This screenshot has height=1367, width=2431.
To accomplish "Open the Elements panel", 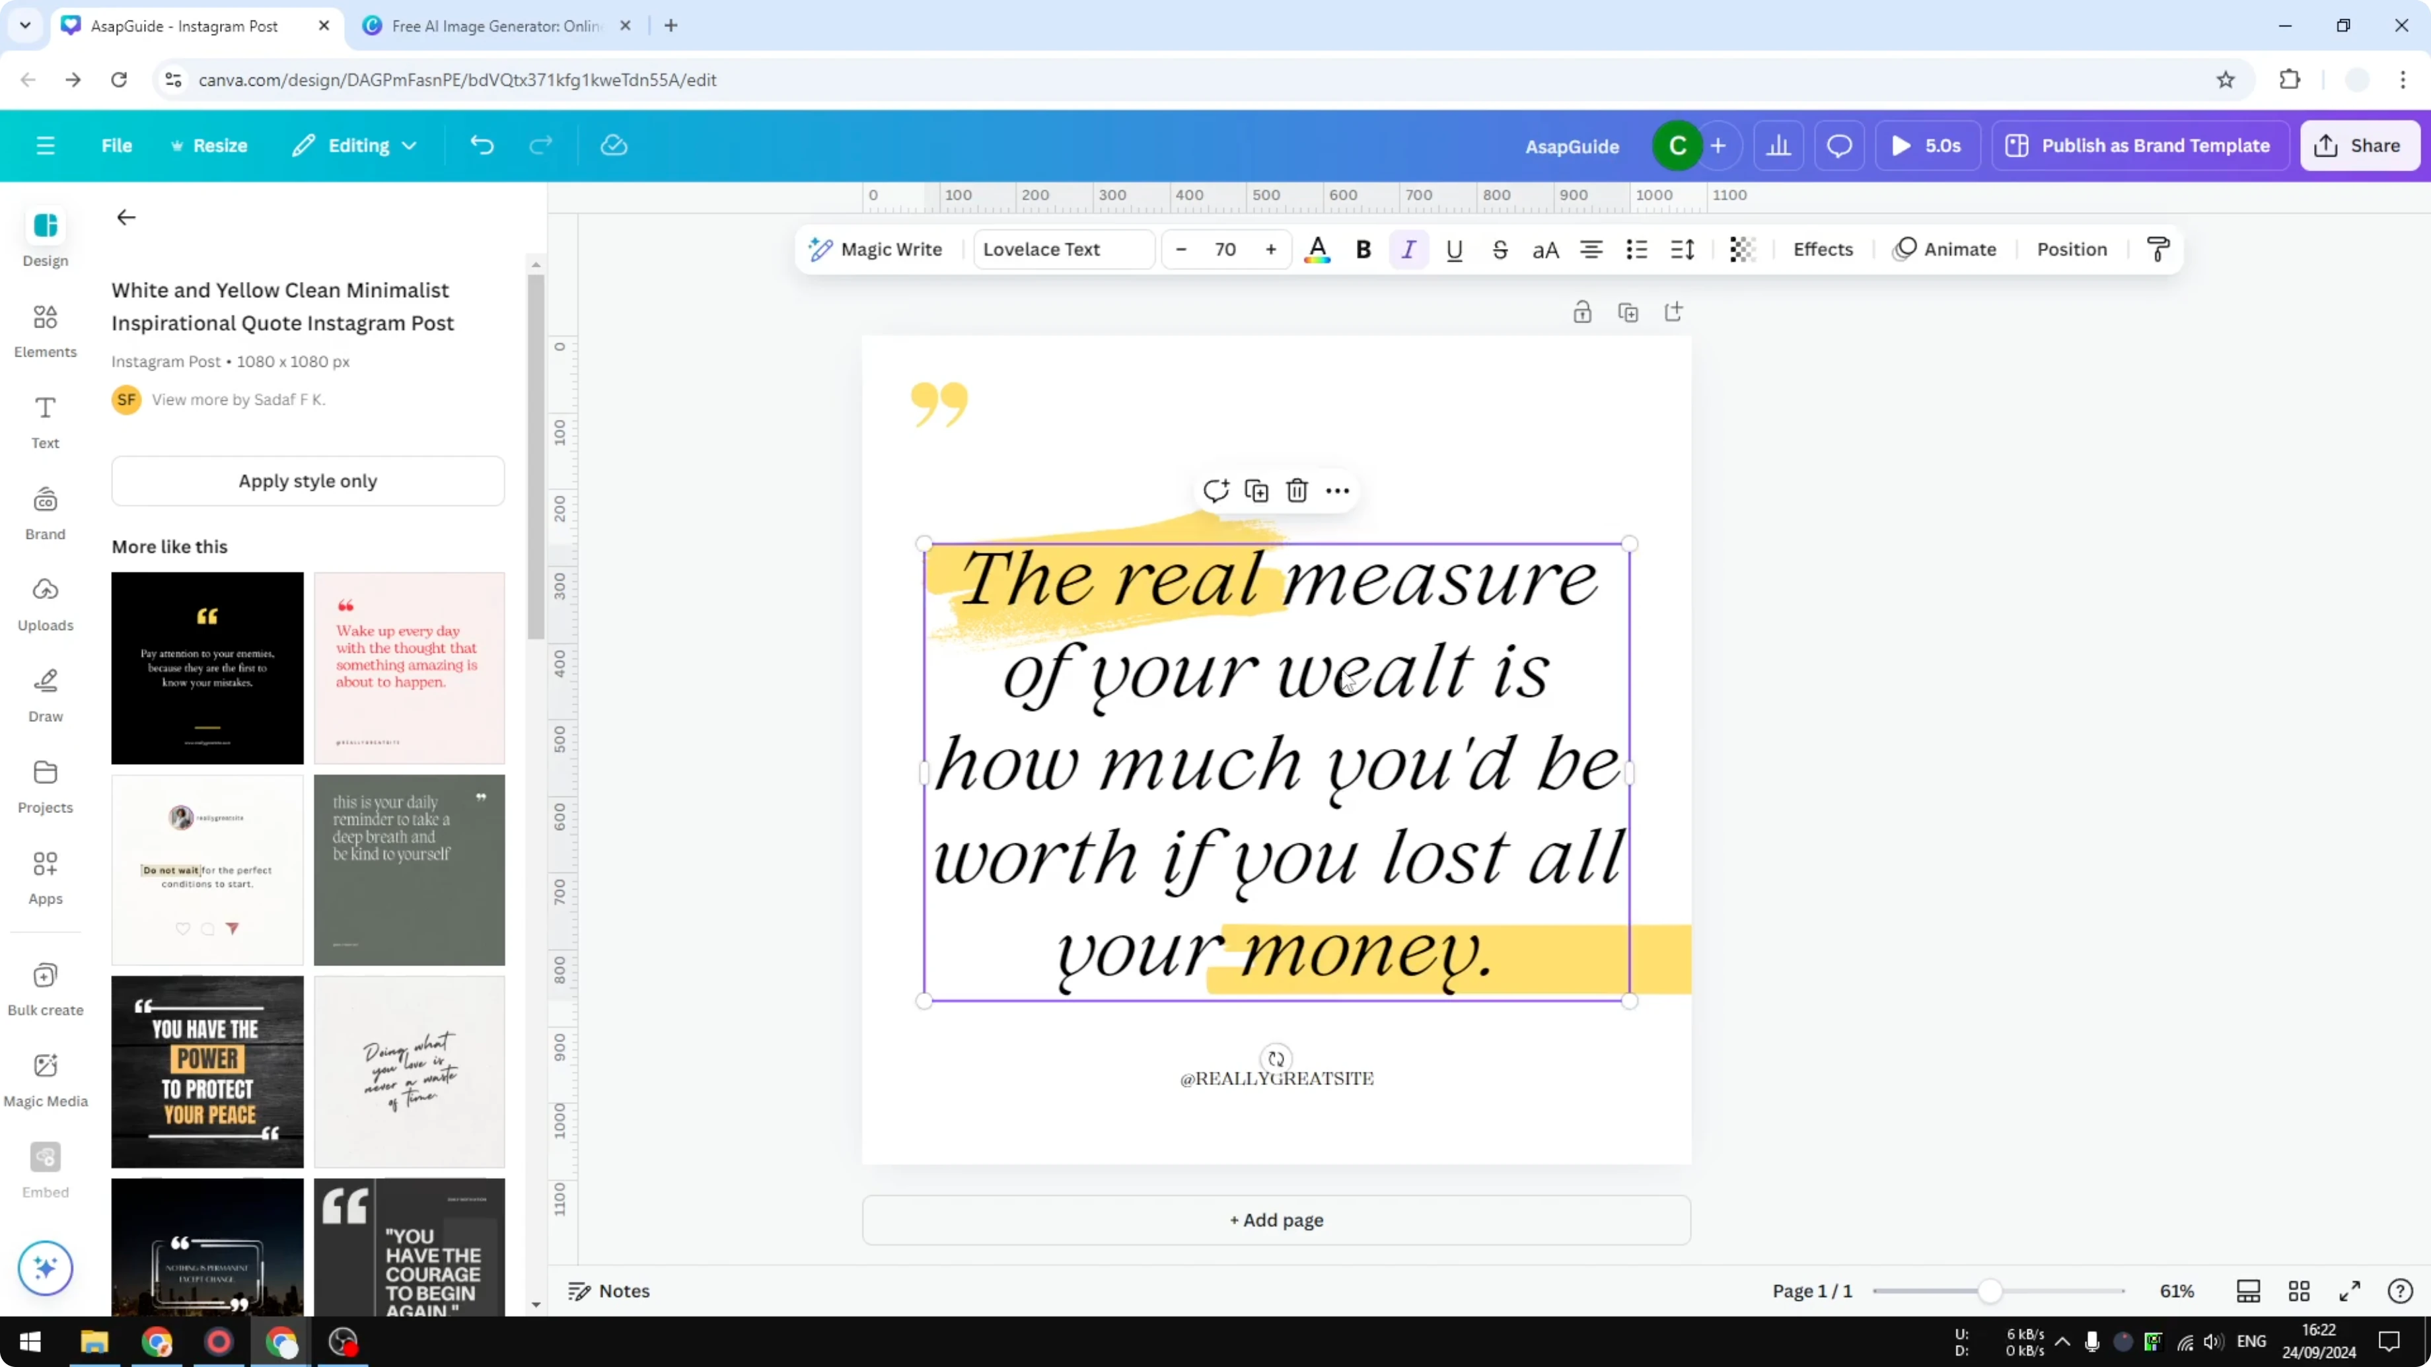I will 46,331.
